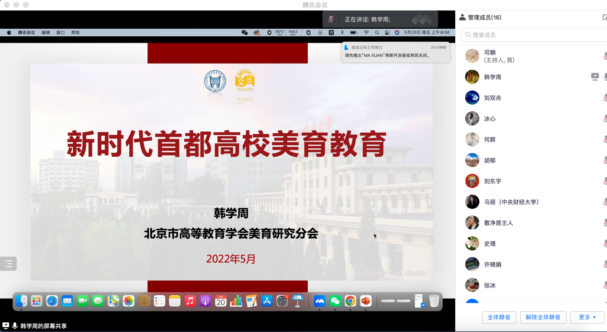Viewport: 607px width, 332px height.
Task: Open System Preferences in the shared Dock
Action: pos(282,301)
